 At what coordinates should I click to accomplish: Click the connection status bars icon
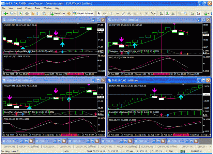182,151
